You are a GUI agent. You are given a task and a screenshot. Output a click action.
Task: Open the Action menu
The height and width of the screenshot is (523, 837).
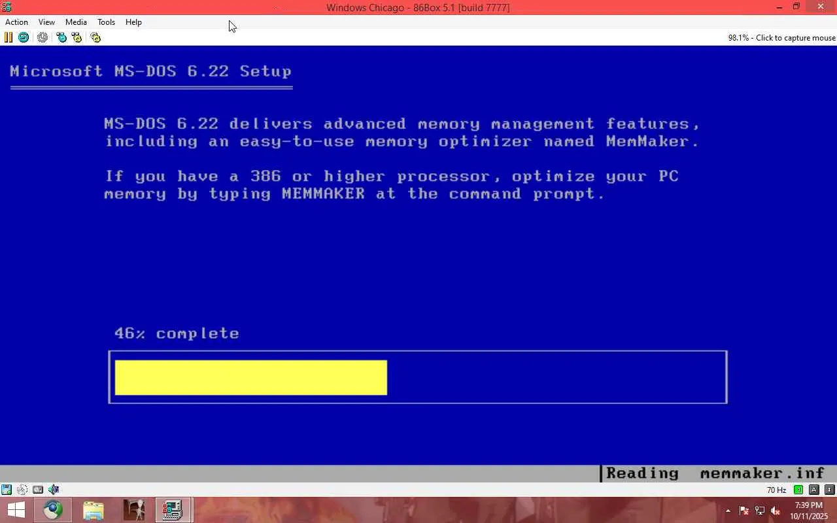tap(16, 22)
